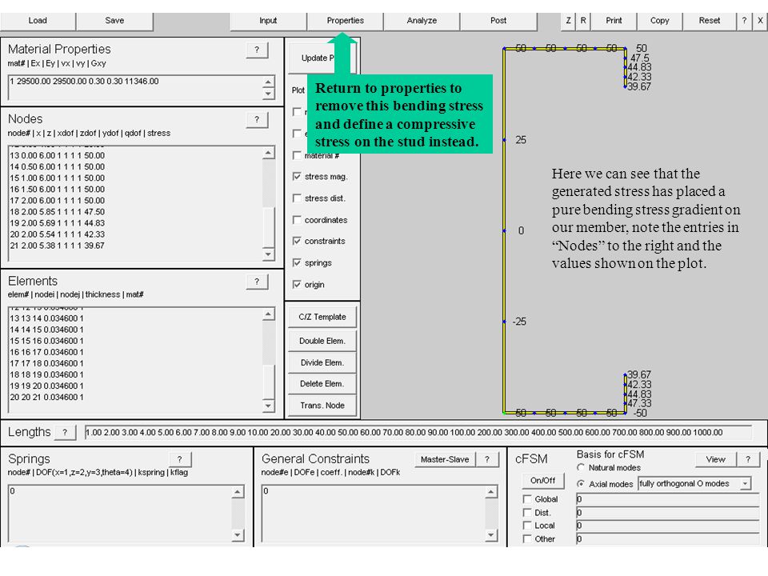Toggle the constraints checkbox
Image resolution: width=768 pixels, height=576 pixels.
[x=297, y=241]
